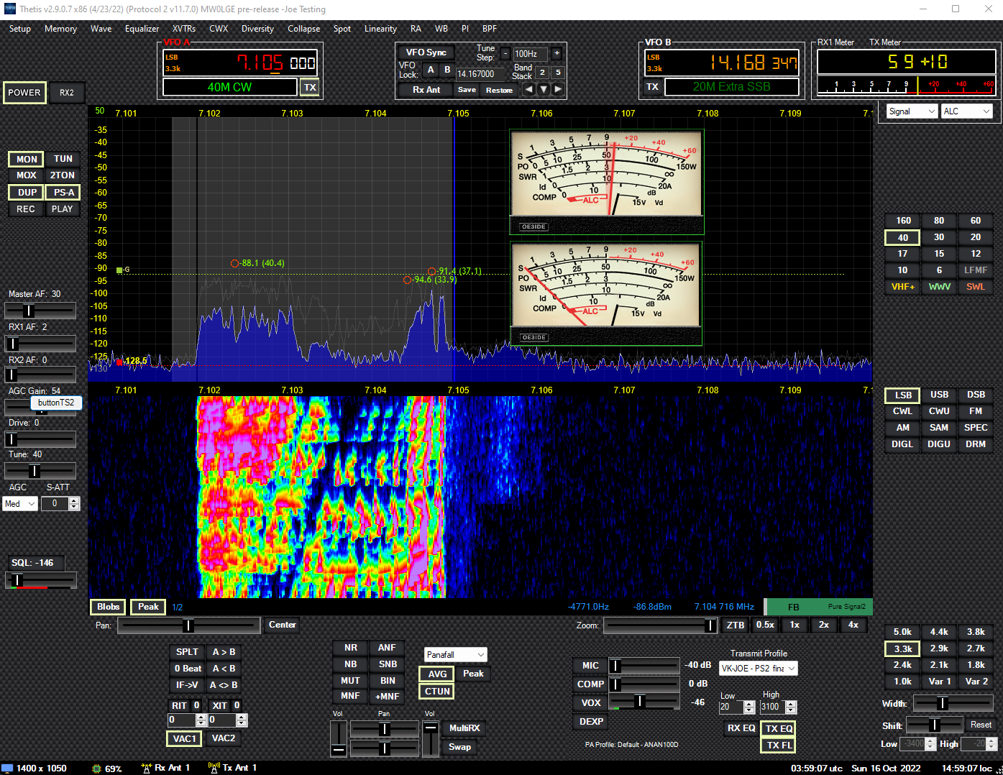Open the Diversity menu
Image resolution: width=1003 pixels, height=775 pixels.
point(257,29)
